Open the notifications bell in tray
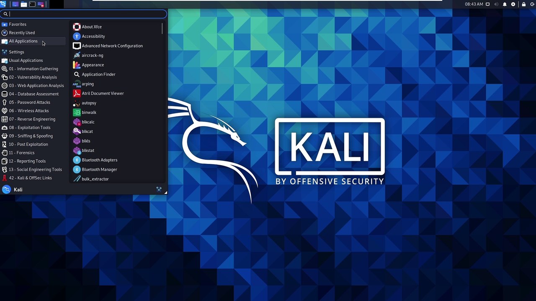This screenshot has width=536, height=301. 505,4
